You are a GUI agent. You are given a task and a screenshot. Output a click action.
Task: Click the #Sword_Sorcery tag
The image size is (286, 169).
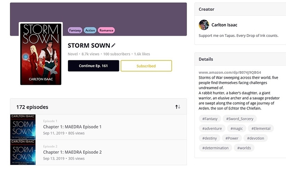240,119
